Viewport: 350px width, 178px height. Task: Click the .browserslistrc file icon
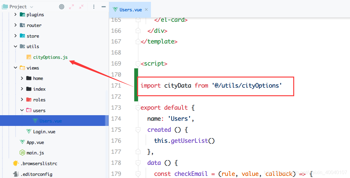(x=16, y=163)
